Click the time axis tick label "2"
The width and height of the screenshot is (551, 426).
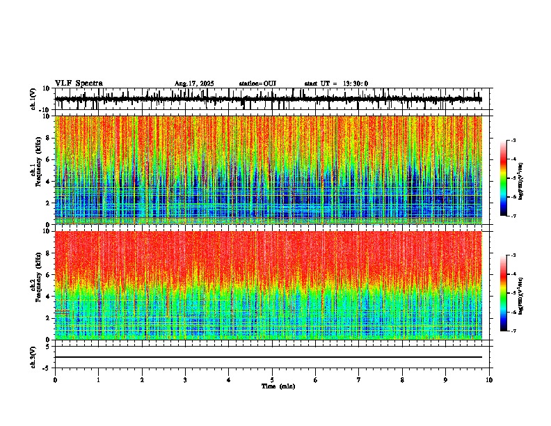pyautogui.click(x=142, y=380)
